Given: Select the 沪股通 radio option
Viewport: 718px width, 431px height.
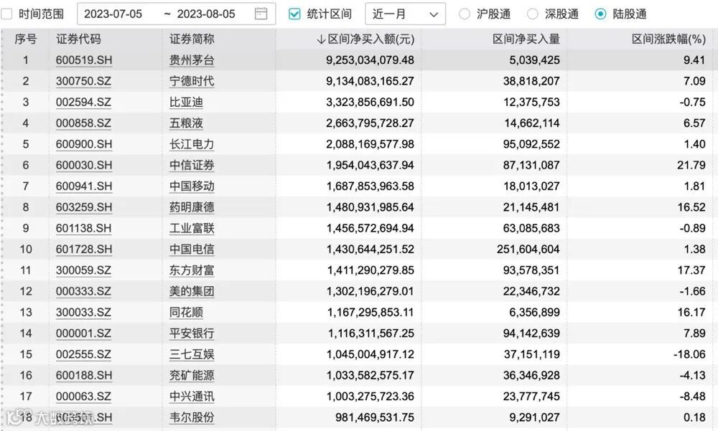Looking at the screenshot, I should click(x=465, y=14).
